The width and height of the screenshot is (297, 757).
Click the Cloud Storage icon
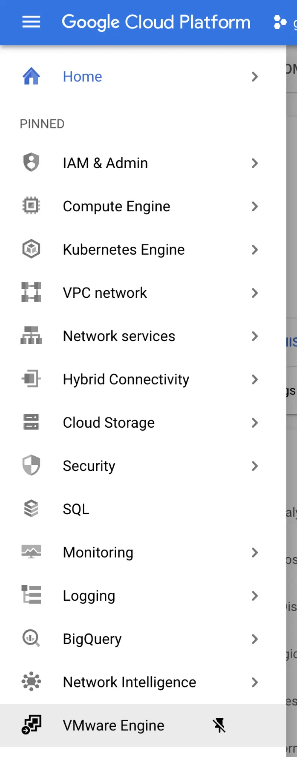tap(31, 422)
